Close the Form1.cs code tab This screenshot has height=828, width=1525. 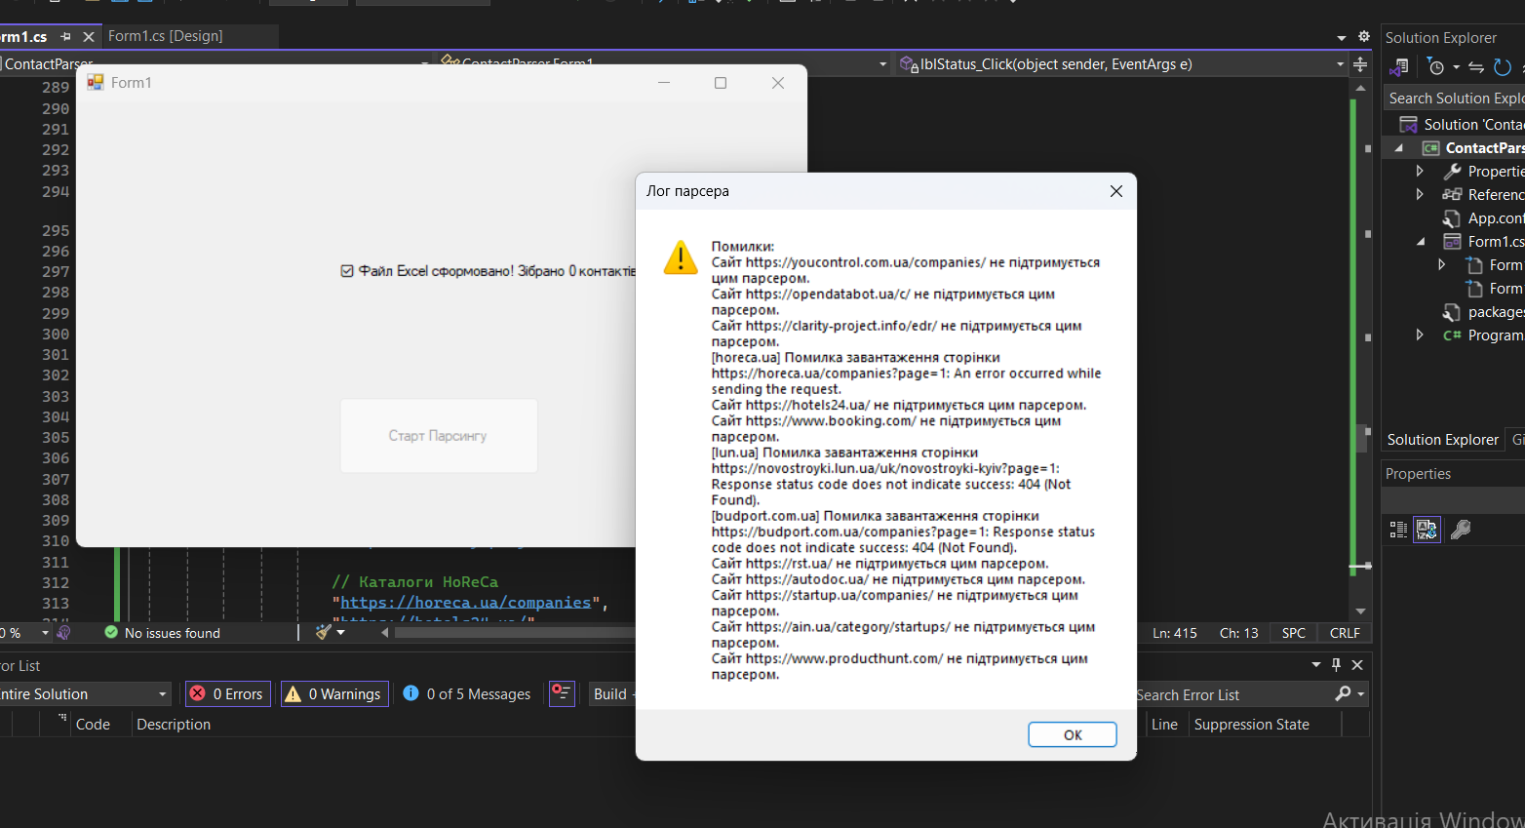(89, 37)
